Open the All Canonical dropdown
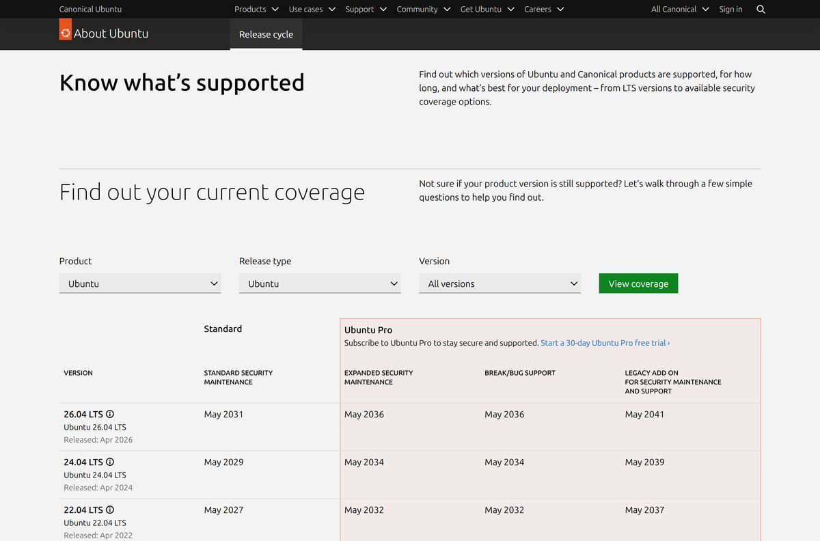This screenshot has width=820, height=541. (681, 9)
